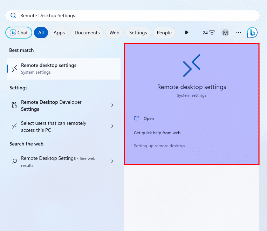Open the M account avatar

(225, 33)
